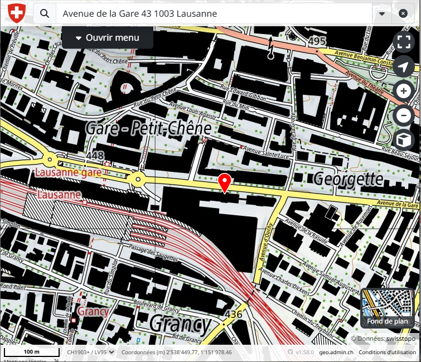Clear the search field with the X button
This screenshot has width=421, height=362.
coord(403,13)
